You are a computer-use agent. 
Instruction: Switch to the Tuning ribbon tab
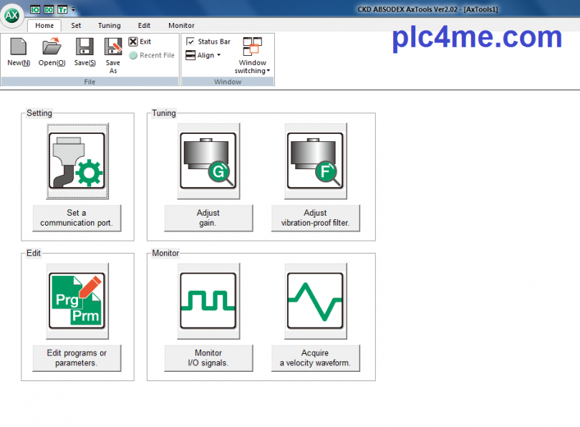[x=110, y=25]
